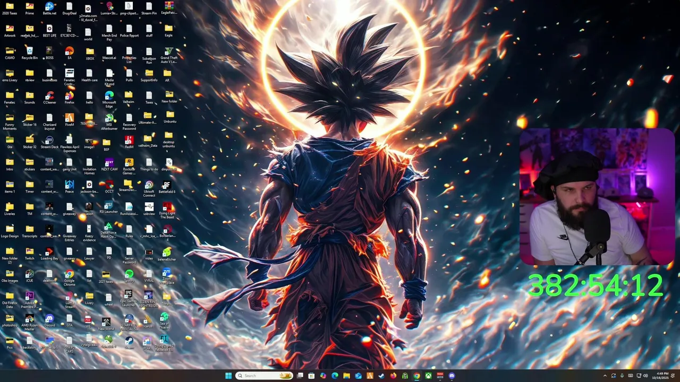Open the PEAK game desktop shortcut
The width and height of the screenshot is (680, 382).
147,343
